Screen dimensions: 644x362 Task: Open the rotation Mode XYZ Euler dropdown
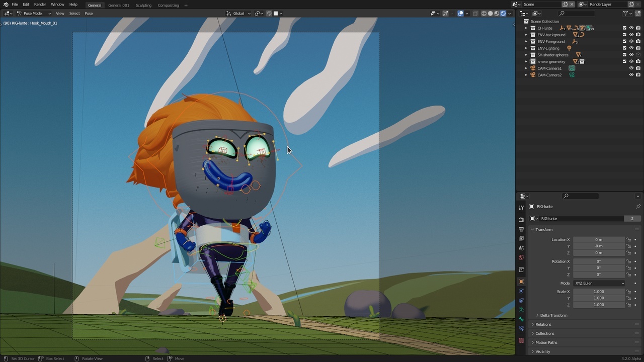[x=599, y=283]
